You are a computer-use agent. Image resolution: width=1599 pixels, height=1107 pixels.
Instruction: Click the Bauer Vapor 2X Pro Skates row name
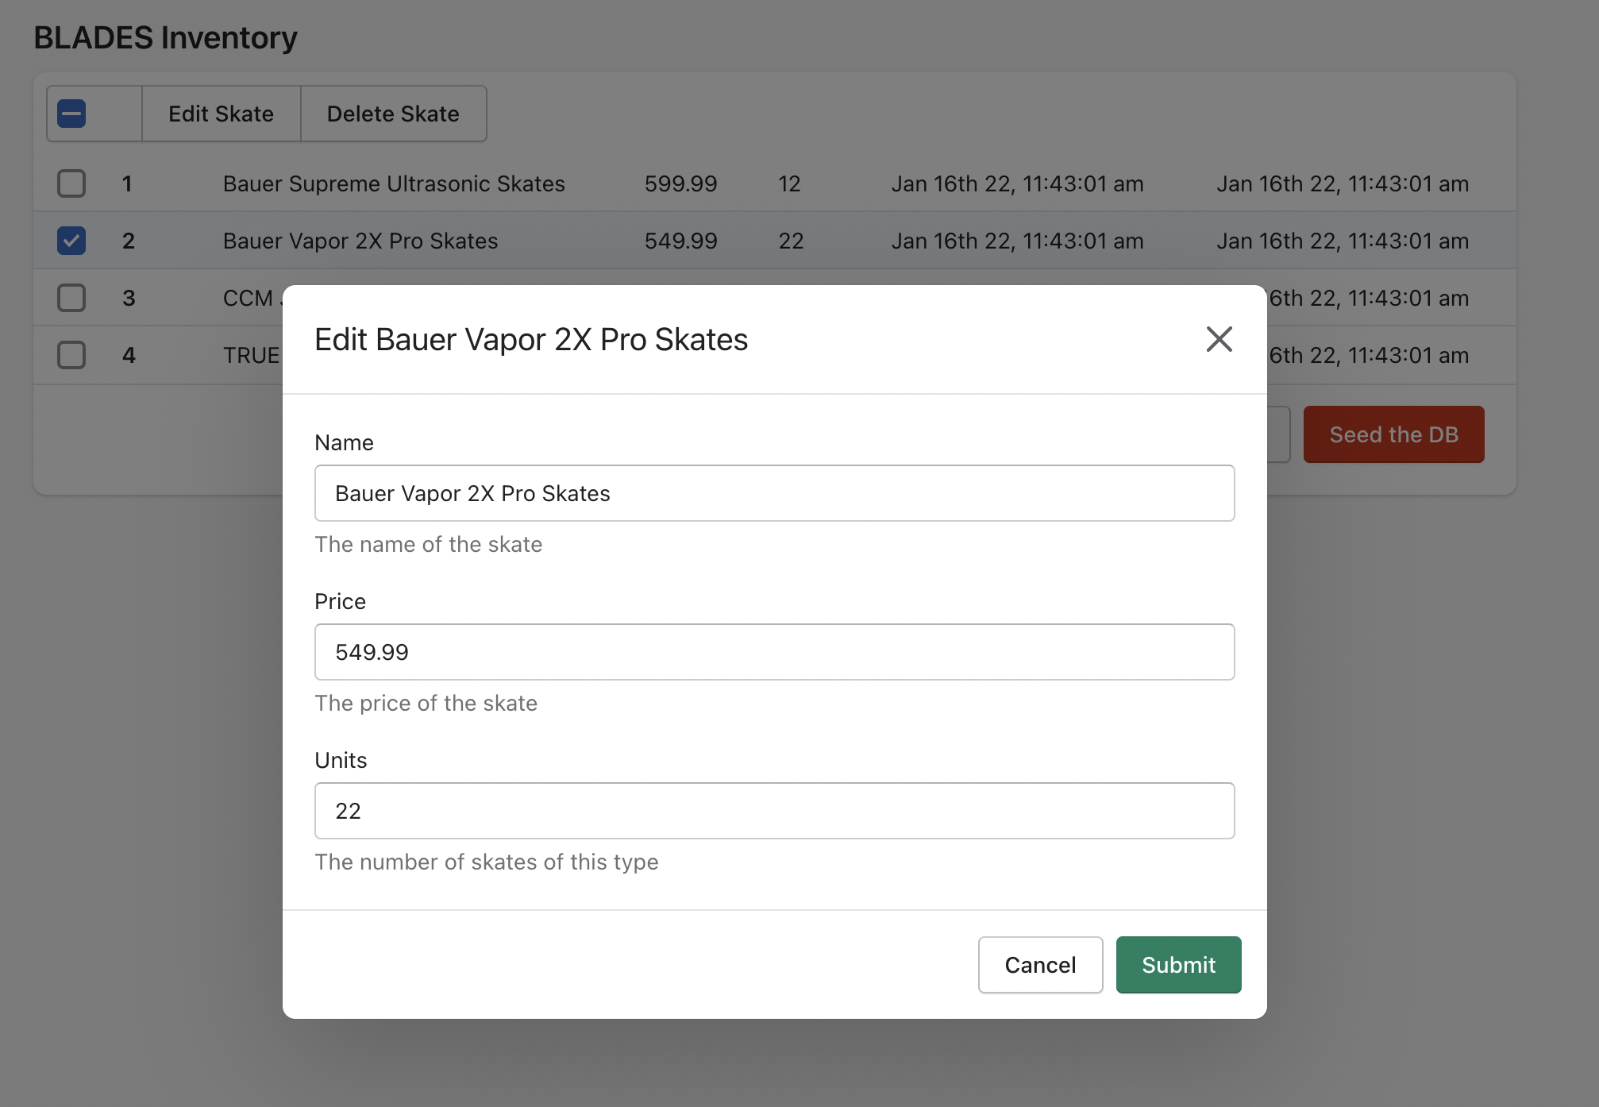click(x=360, y=241)
